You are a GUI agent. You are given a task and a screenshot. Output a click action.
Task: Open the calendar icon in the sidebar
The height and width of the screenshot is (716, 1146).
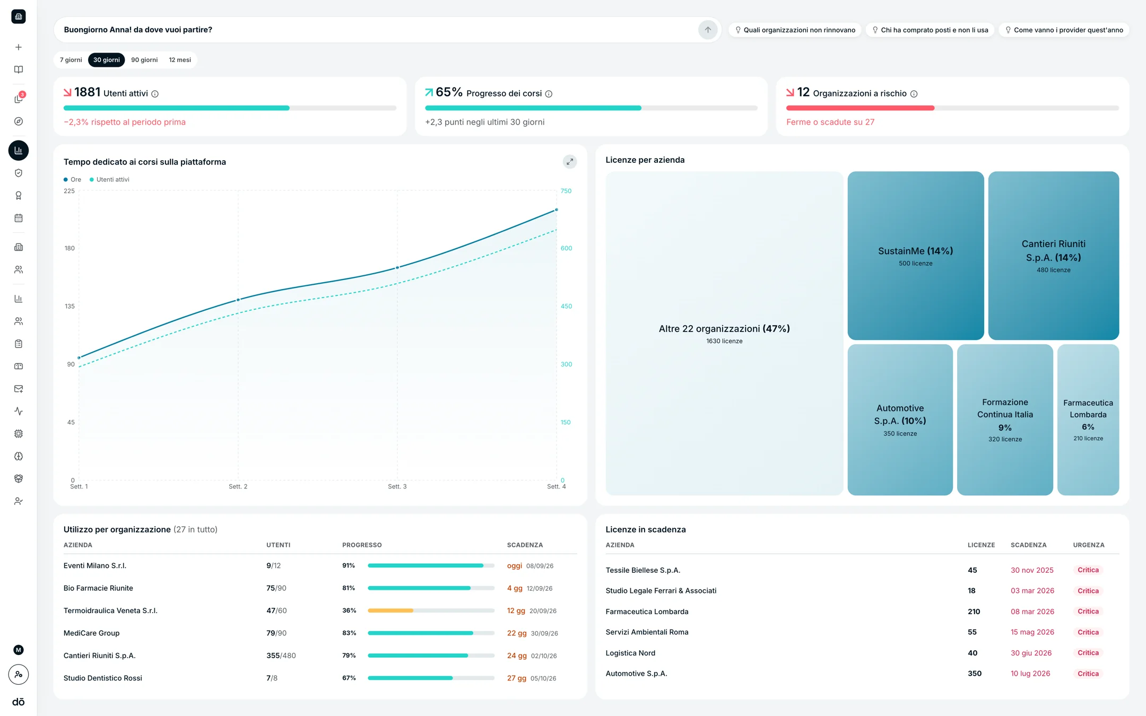coord(19,218)
